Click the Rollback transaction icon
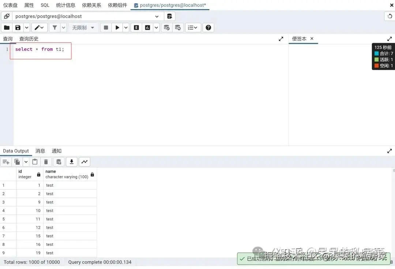 [178, 28]
